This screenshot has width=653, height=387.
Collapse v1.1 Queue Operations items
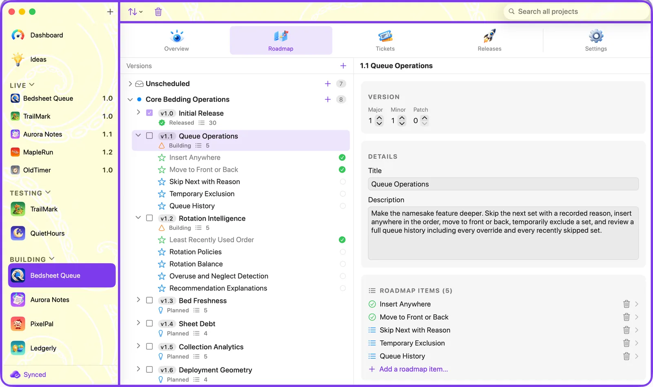coord(138,135)
